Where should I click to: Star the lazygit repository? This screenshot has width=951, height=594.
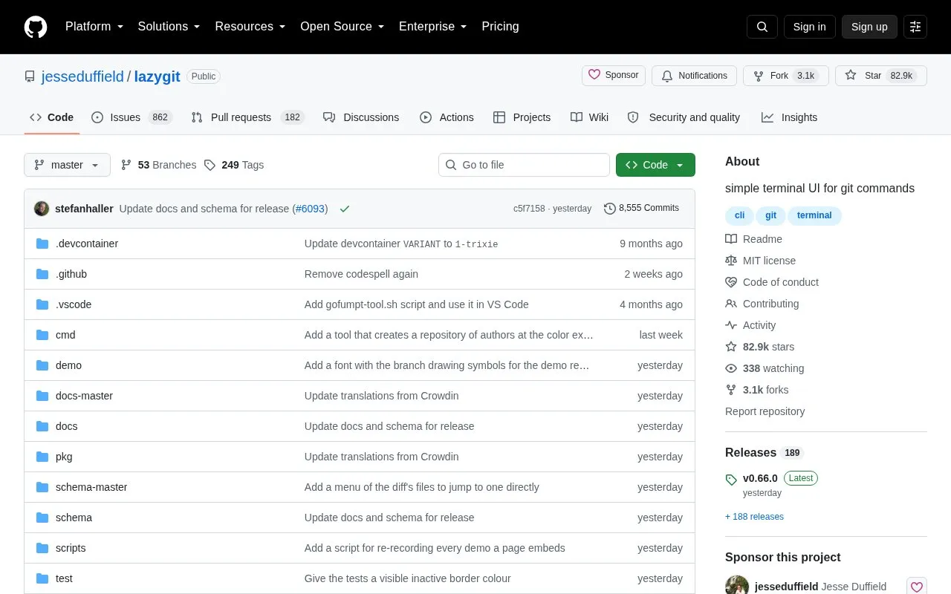[881, 76]
